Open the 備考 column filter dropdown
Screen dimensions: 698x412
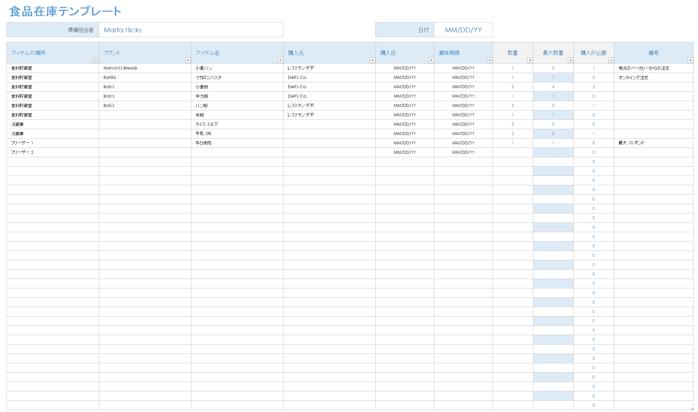pyautogui.click(x=690, y=60)
